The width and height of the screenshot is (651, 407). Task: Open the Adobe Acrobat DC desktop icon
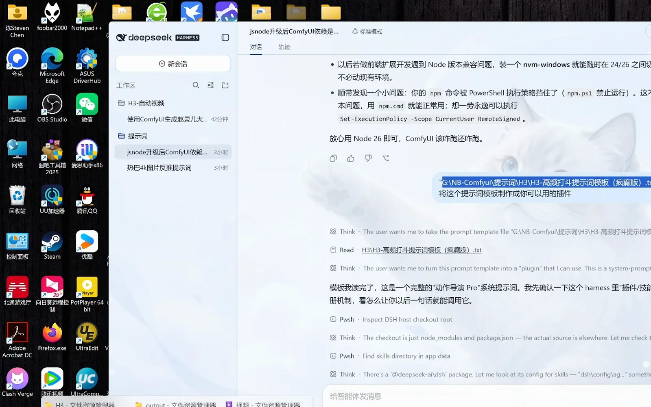point(17,340)
